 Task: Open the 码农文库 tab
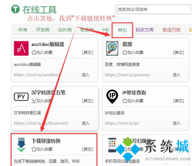(x=145, y=30)
